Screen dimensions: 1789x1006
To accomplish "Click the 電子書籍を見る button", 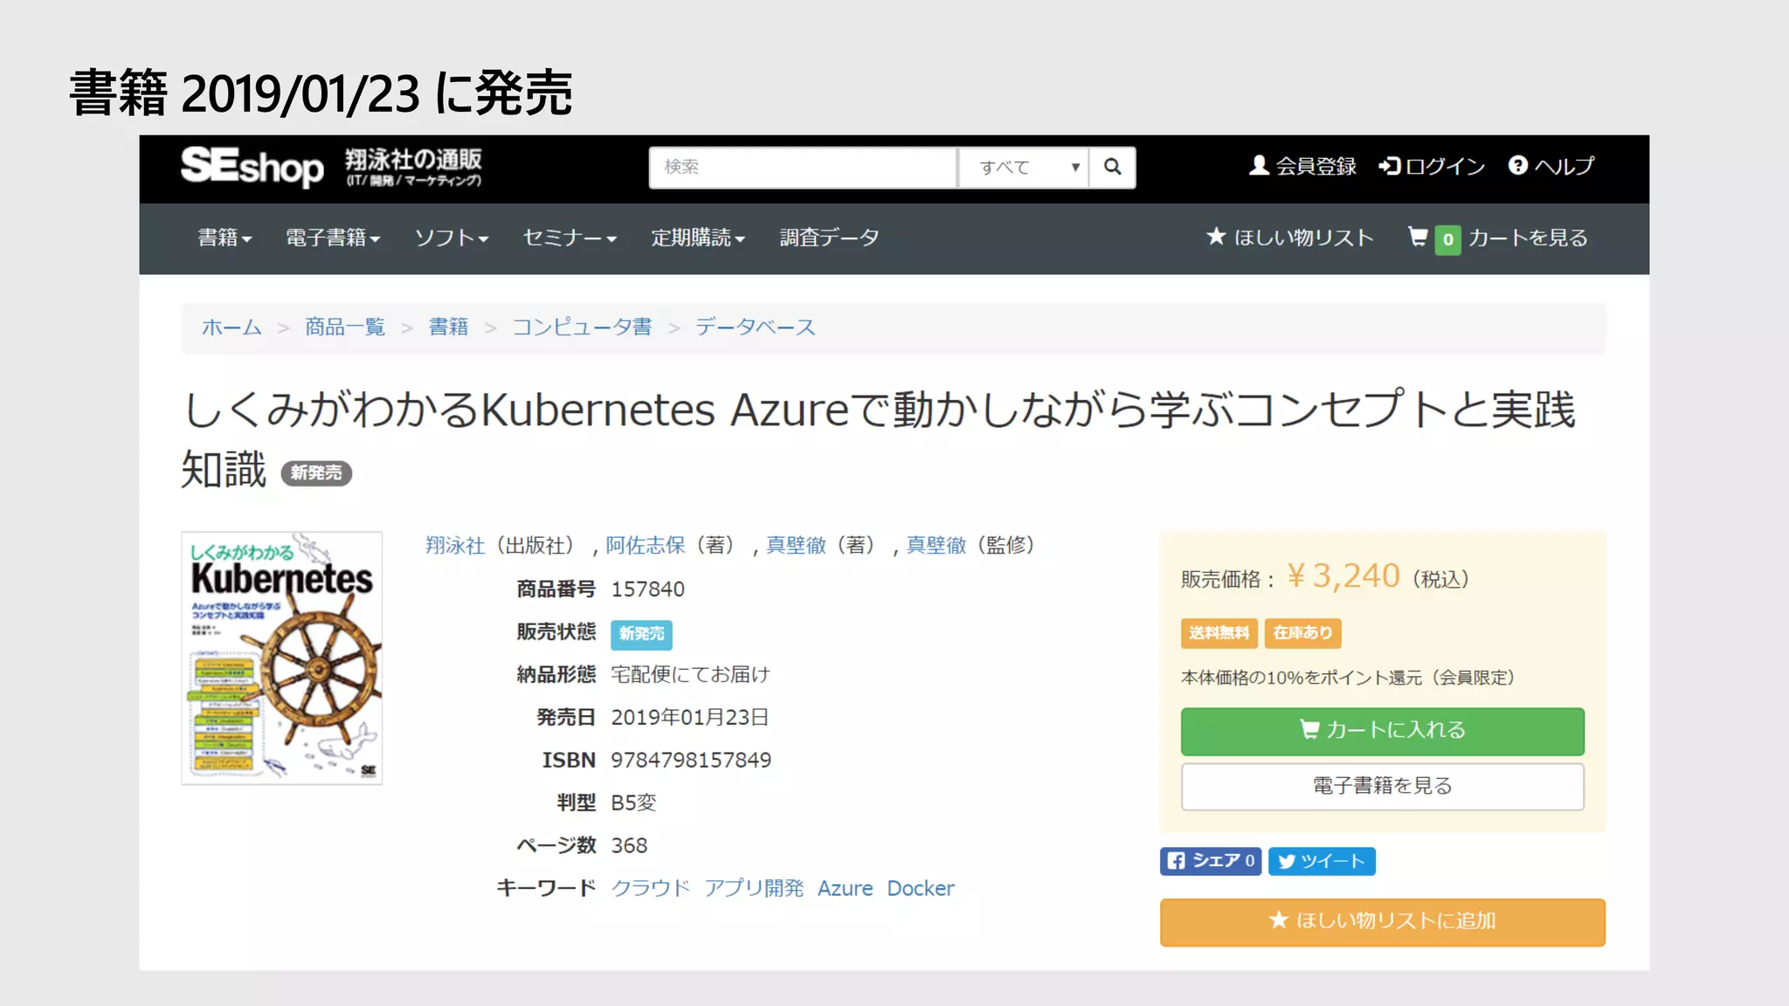I will coord(1382,786).
